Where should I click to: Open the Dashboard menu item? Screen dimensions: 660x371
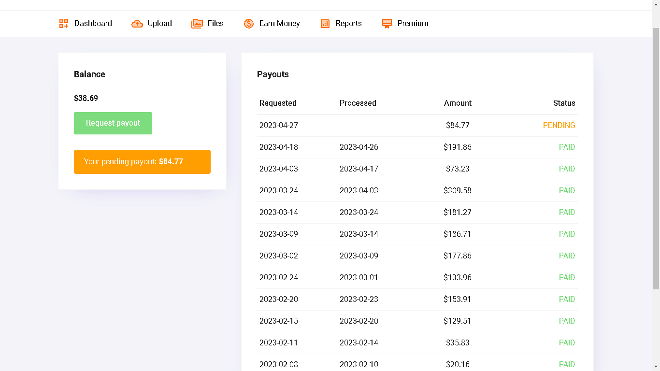(x=93, y=24)
